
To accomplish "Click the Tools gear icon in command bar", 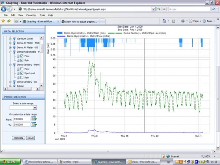I will point(204,21).
